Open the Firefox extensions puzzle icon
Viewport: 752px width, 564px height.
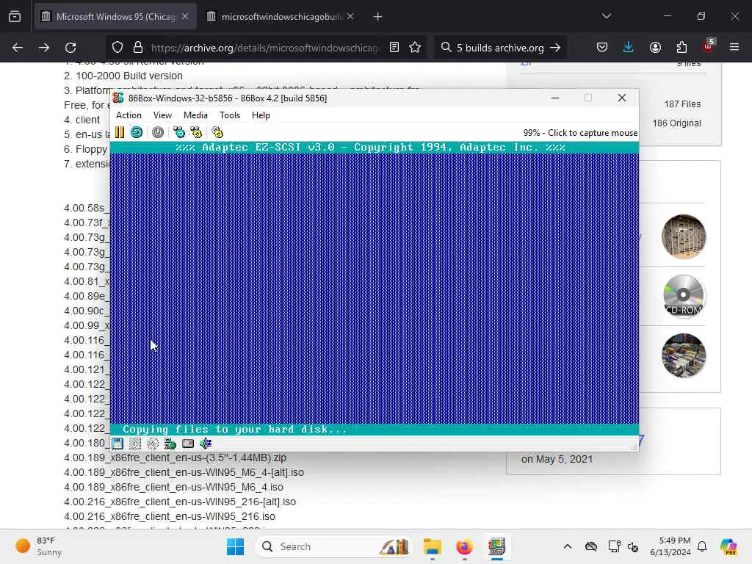pyautogui.click(x=681, y=48)
